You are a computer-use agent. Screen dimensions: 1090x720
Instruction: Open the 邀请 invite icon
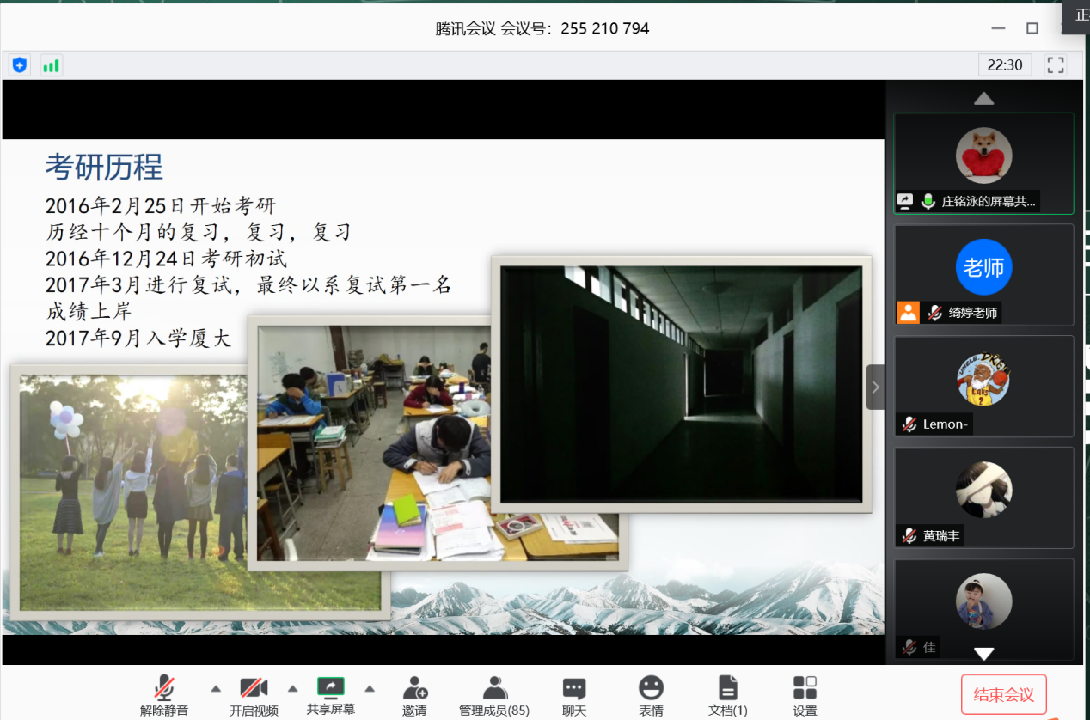(x=414, y=694)
